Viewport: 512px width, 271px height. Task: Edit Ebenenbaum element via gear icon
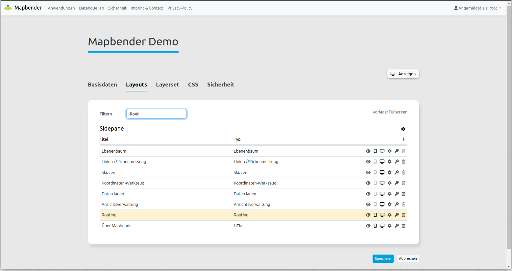click(389, 151)
